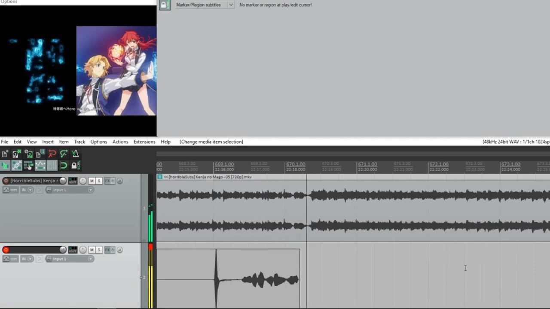Select the Kenja no Mago mkv media item
The height and width of the screenshot is (309, 550).
[x=353, y=207]
